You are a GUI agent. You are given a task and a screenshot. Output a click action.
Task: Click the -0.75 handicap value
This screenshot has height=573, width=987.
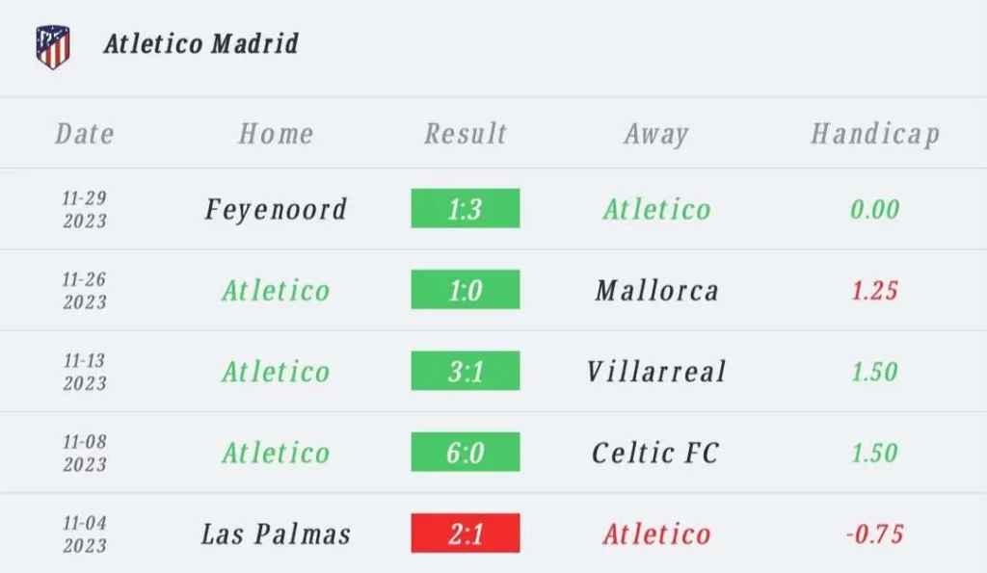coord(875,534)
